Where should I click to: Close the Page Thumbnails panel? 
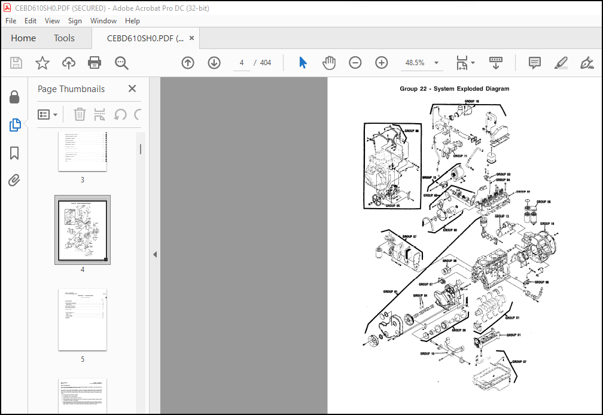(x=132, y=89)
